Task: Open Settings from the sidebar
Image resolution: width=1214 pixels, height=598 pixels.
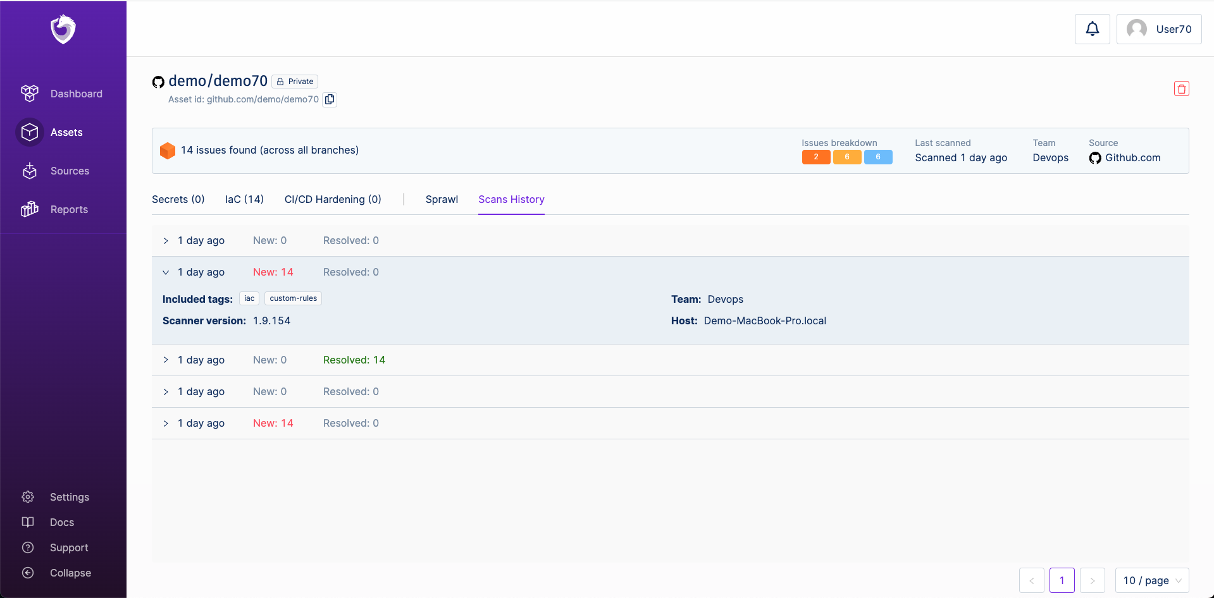Action: pyautogui.click(x=70, y=497)
